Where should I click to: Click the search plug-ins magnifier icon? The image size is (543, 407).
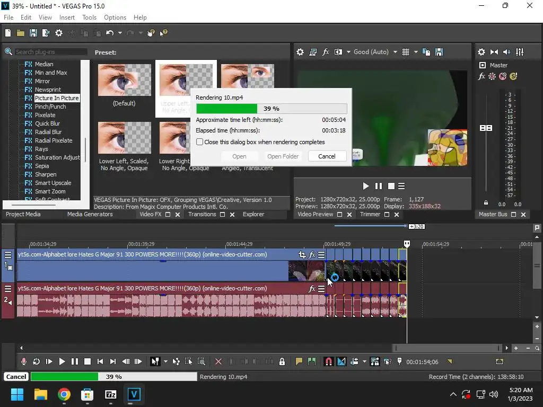tap(8, 52)
